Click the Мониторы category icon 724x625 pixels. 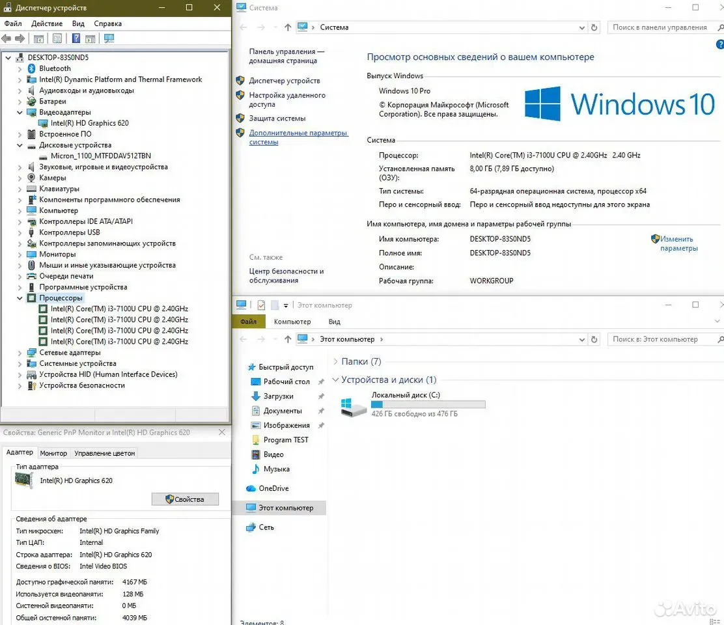tap(31, 255)
